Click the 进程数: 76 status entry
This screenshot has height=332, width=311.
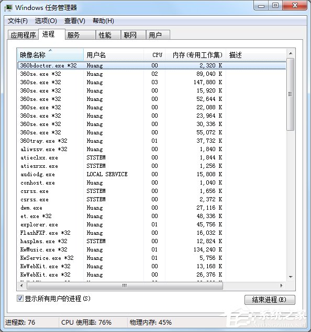pyautogui.click(x=20, y=322)
